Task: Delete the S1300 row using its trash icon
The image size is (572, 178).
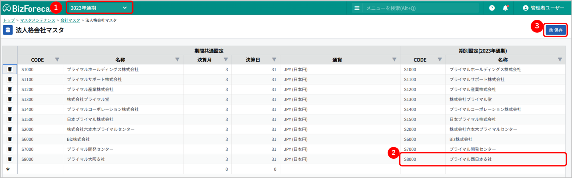Action: [10, 99]
